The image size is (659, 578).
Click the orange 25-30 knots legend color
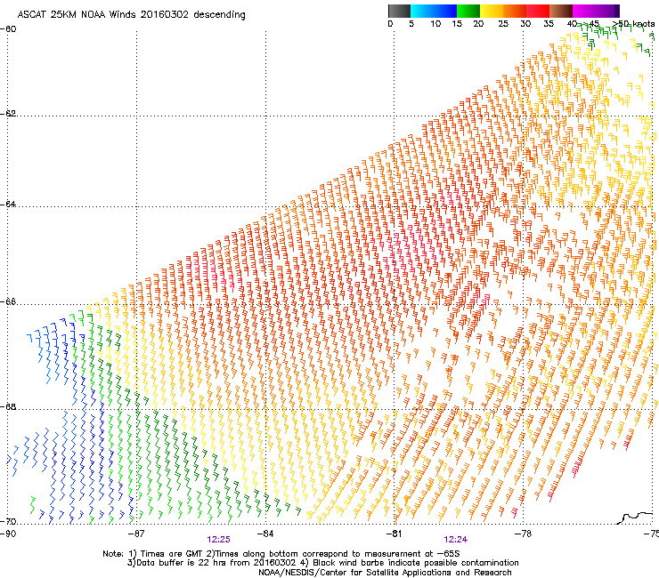[515, 11]
